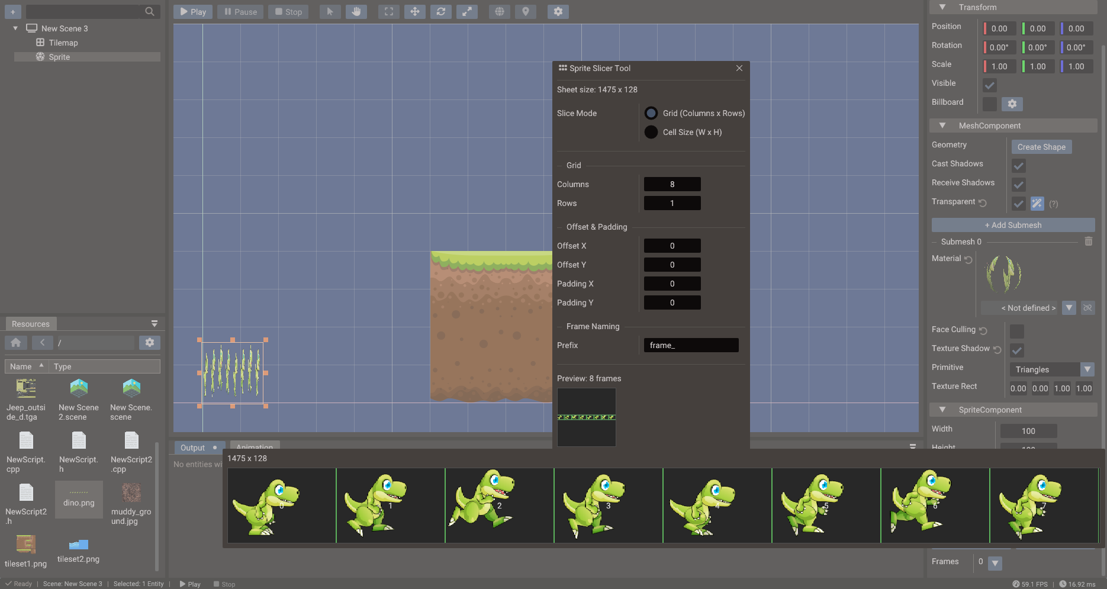Collapse the MeshComponent section
The width and height of the screenshot is (1107, 589).
click(x=942, y=125)
